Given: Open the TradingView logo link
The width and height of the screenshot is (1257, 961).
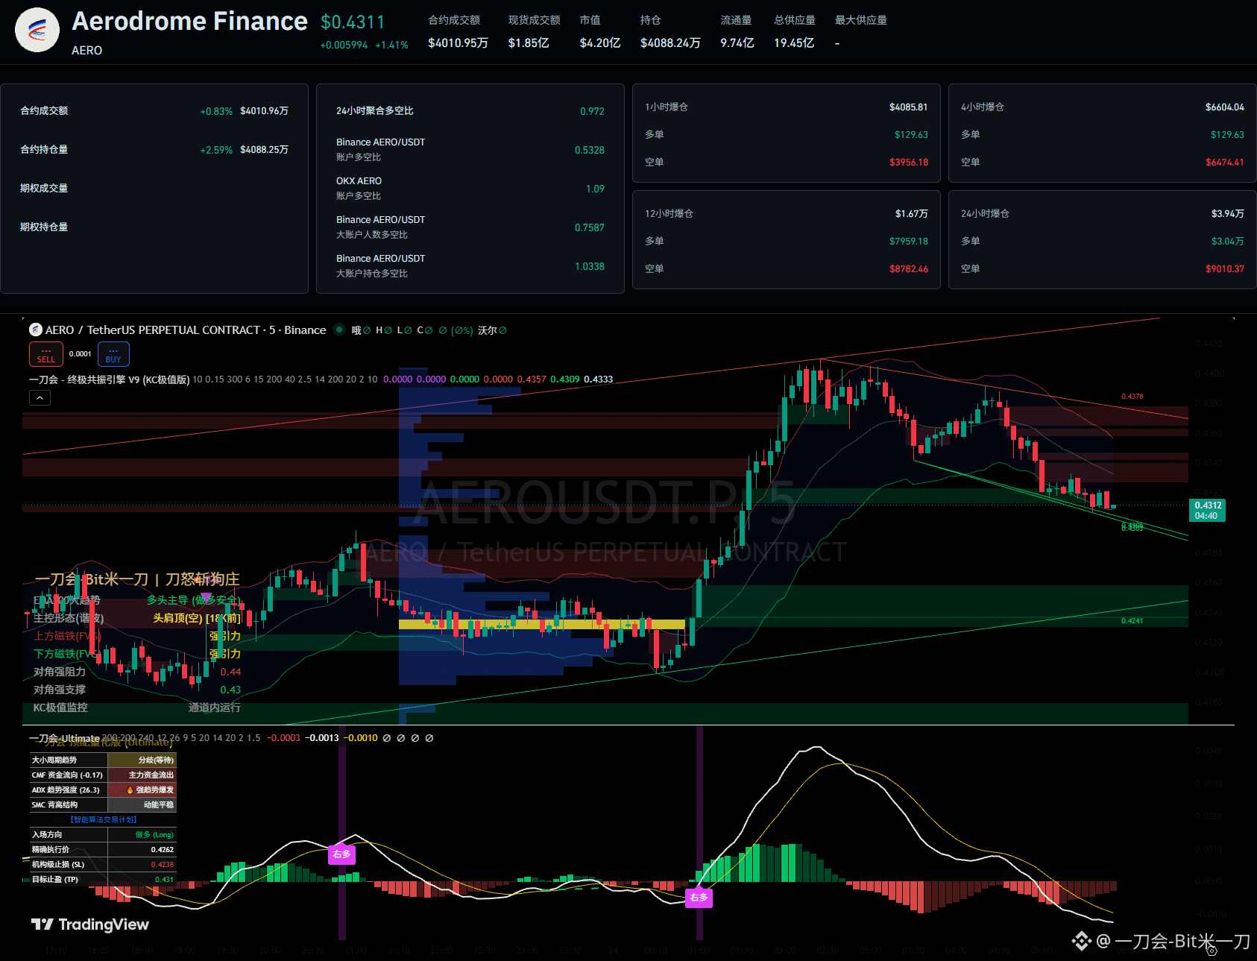Looking at the screenshot, I should click(x=90, y=924).
